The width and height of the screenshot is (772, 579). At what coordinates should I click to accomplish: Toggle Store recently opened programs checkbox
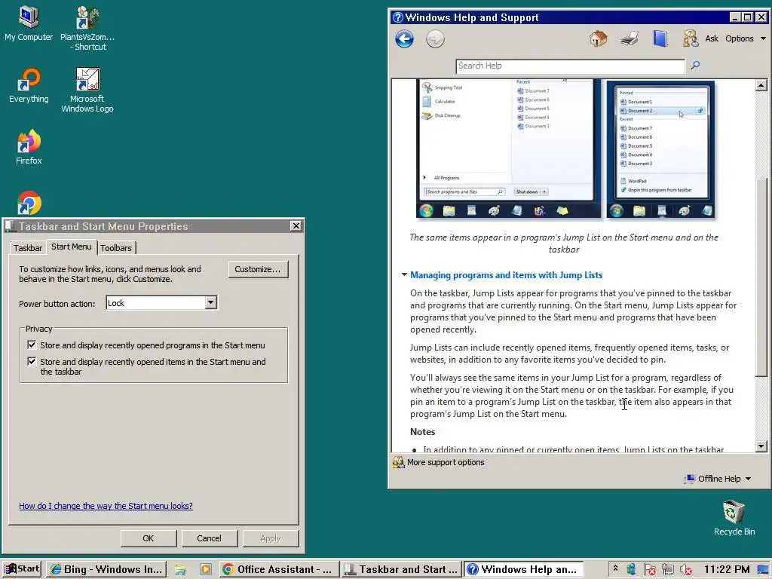click(x=32, y=345)
